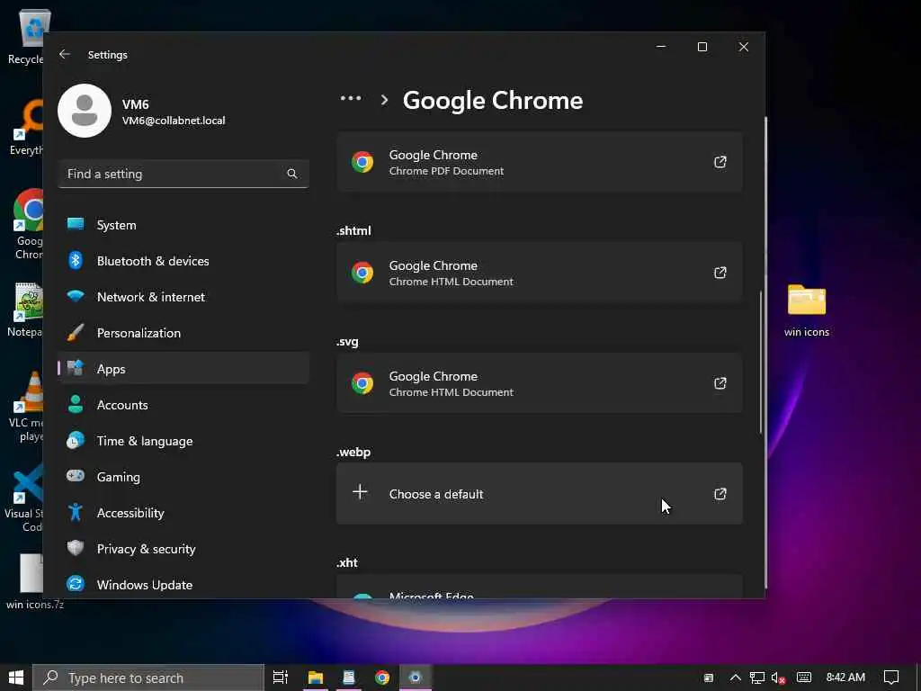Change default for Chrome PDF Document
This screenshot has height=691, width=921.
pos(540,162)
